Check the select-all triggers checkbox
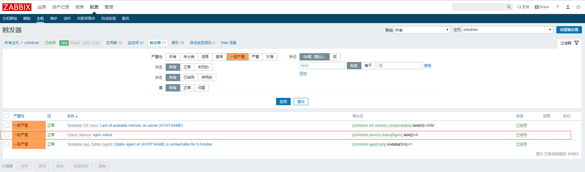585x172 pixels. coord(7,116)
